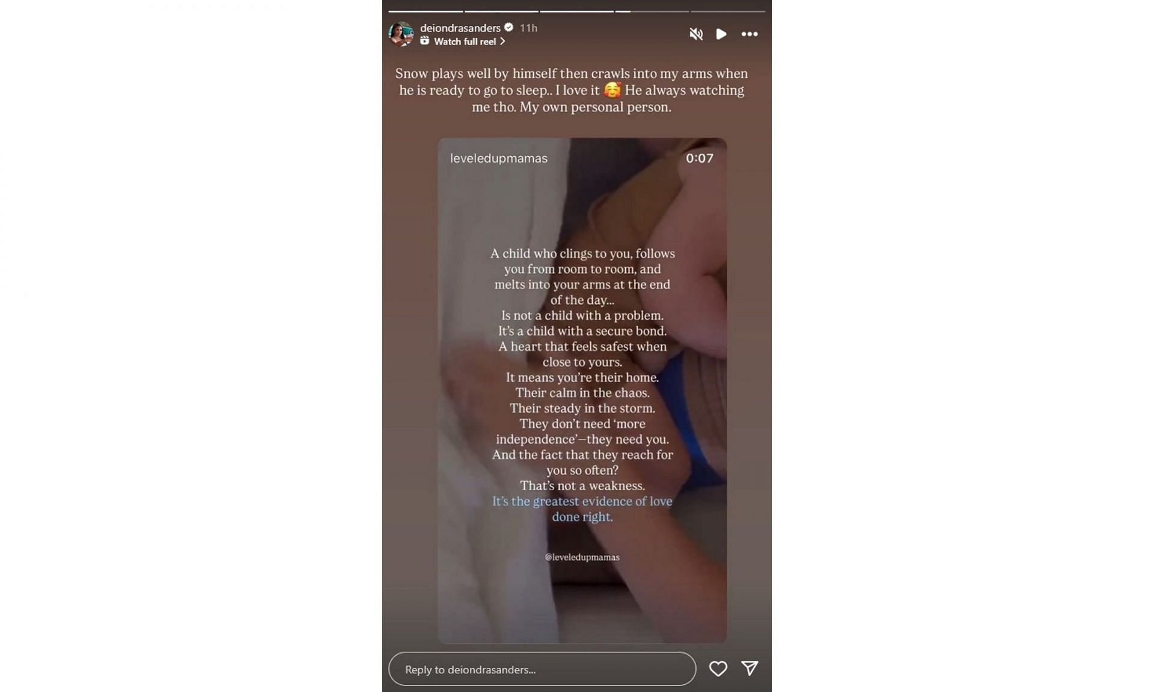Open the three-dot more options menu
The height and width of the screenshot is (692, 1154).
[x=749, y=34]
